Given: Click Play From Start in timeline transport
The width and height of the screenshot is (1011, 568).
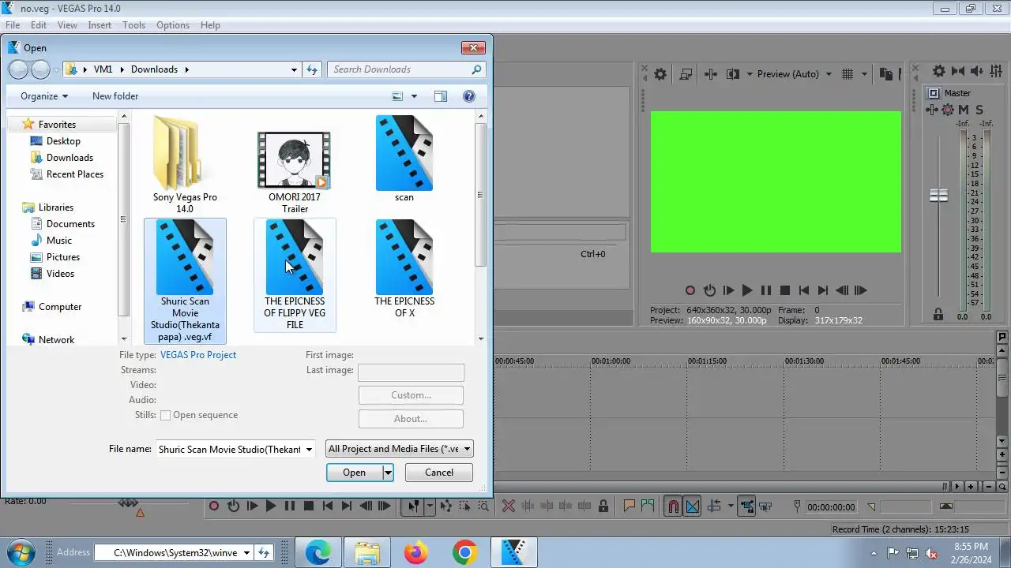Looking at the screenshot, I should [x=252, y=506].
